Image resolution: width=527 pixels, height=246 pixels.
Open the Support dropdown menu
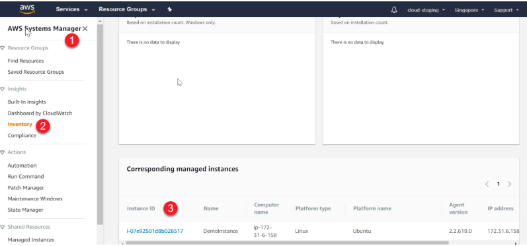506,10
